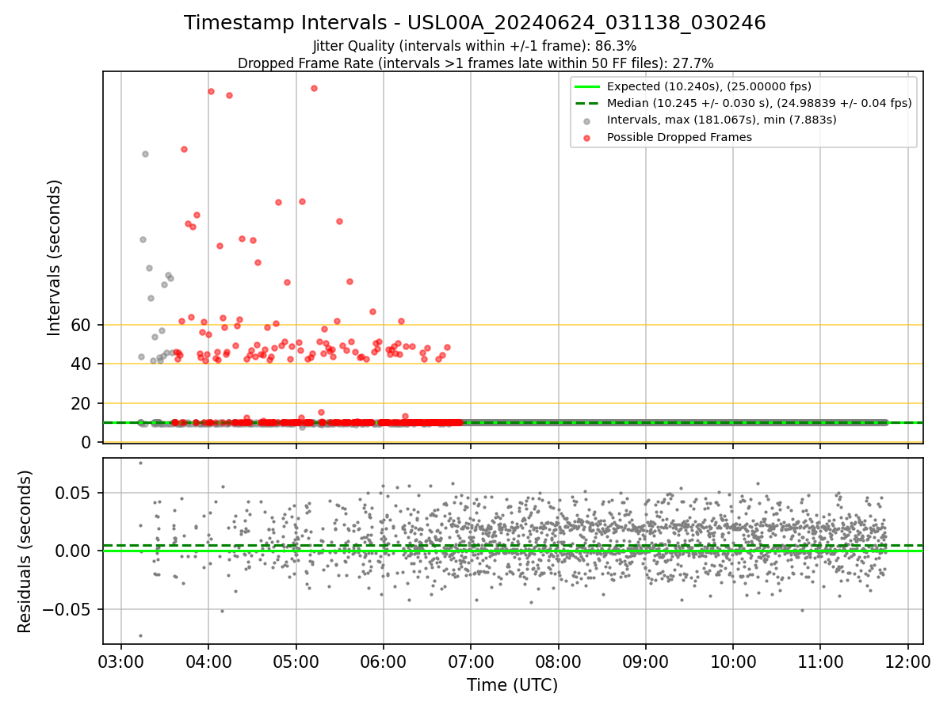Image resolution: width=951 pixels, height=713 pixels.
Task: Click the 'Jitter Quality' subtitle line reading 86.3%
Action: pyautogui.click(x=475, y=46)
